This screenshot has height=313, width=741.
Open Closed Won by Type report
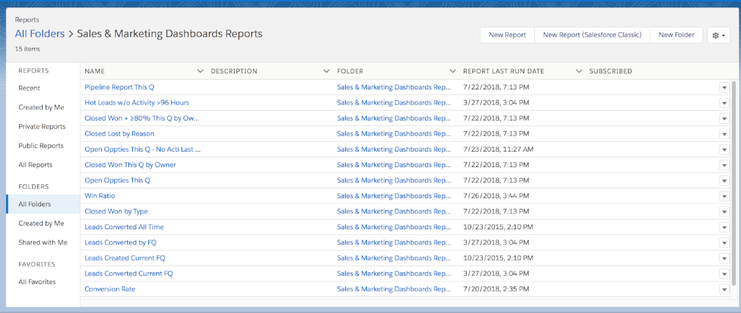pos(116,211)
